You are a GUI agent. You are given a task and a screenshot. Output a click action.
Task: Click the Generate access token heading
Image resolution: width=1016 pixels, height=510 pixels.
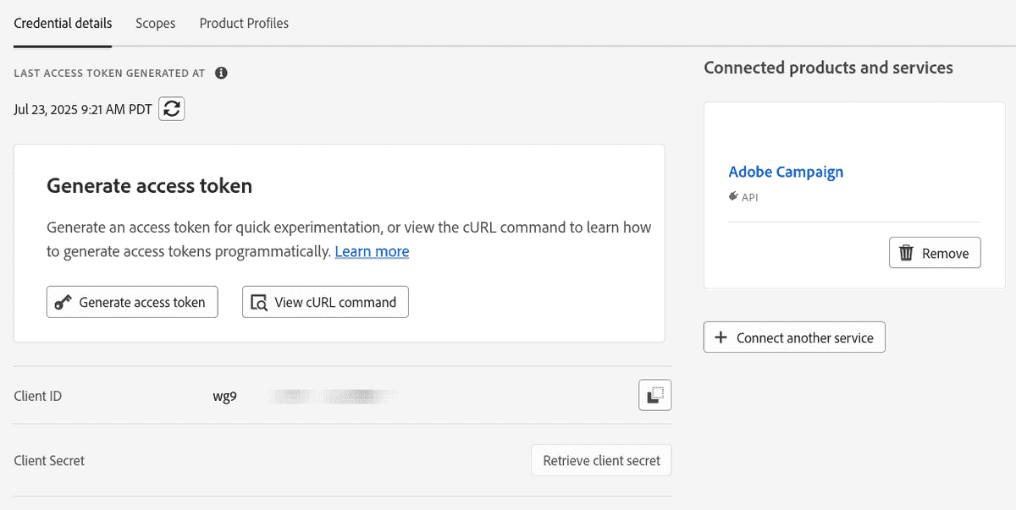149,186
